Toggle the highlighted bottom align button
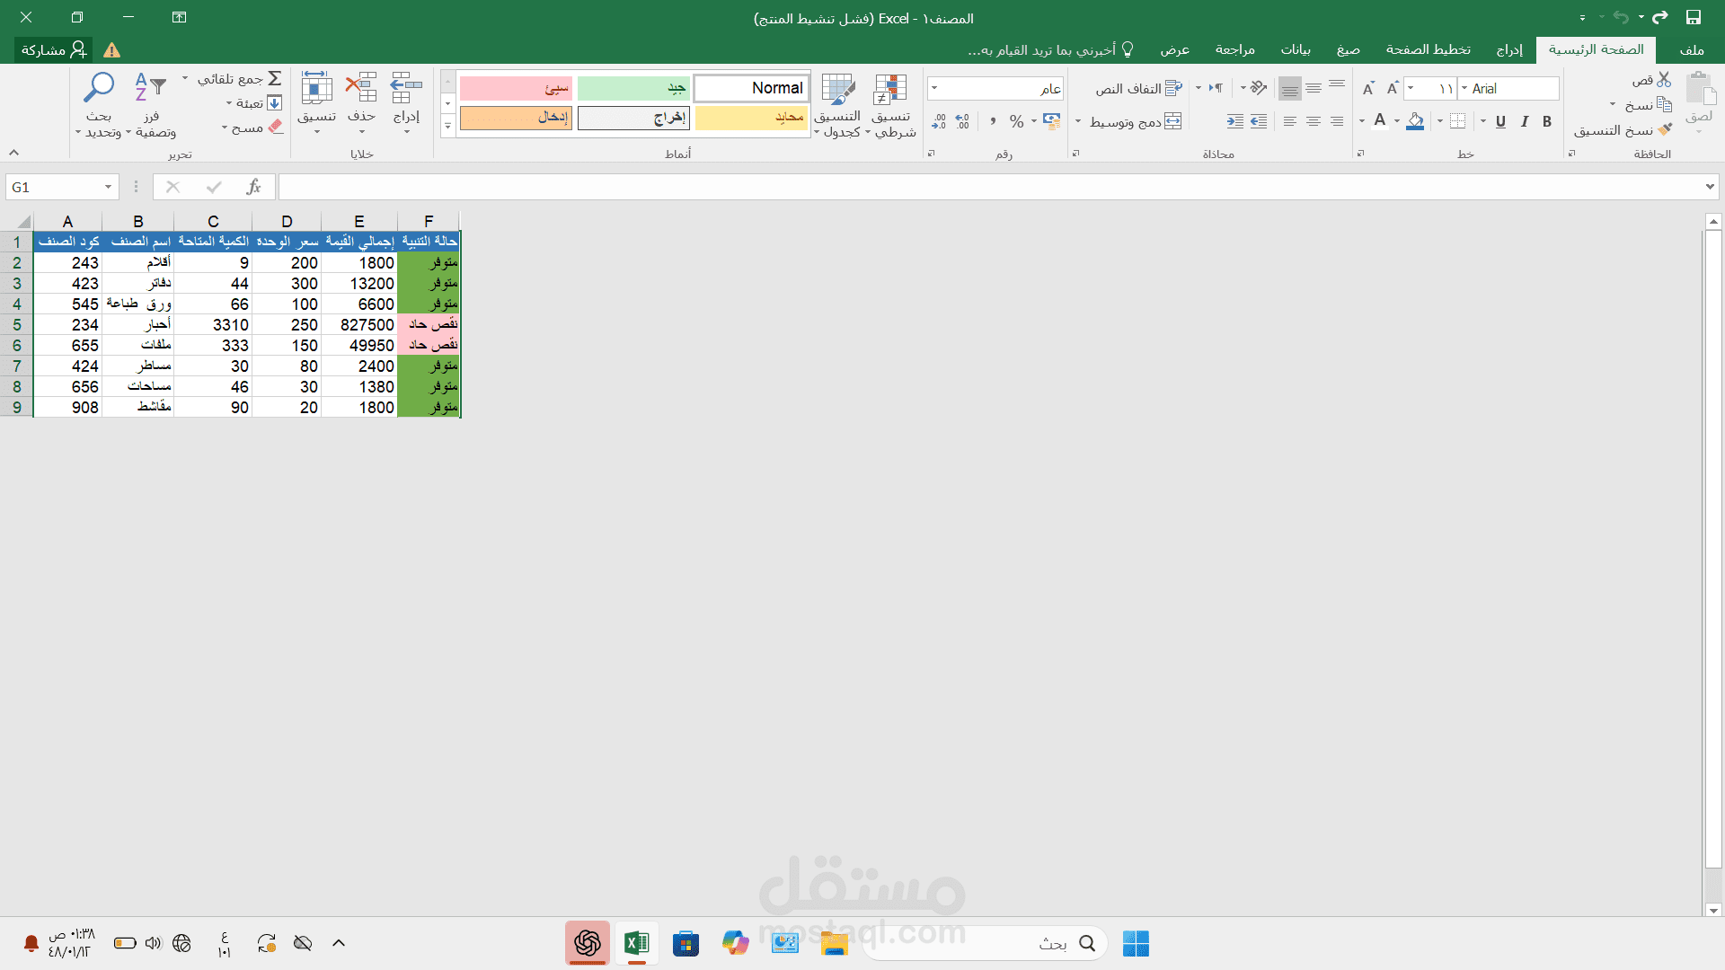The height and width of the screenshot is (970, 1725). [x=1290, y=88]
